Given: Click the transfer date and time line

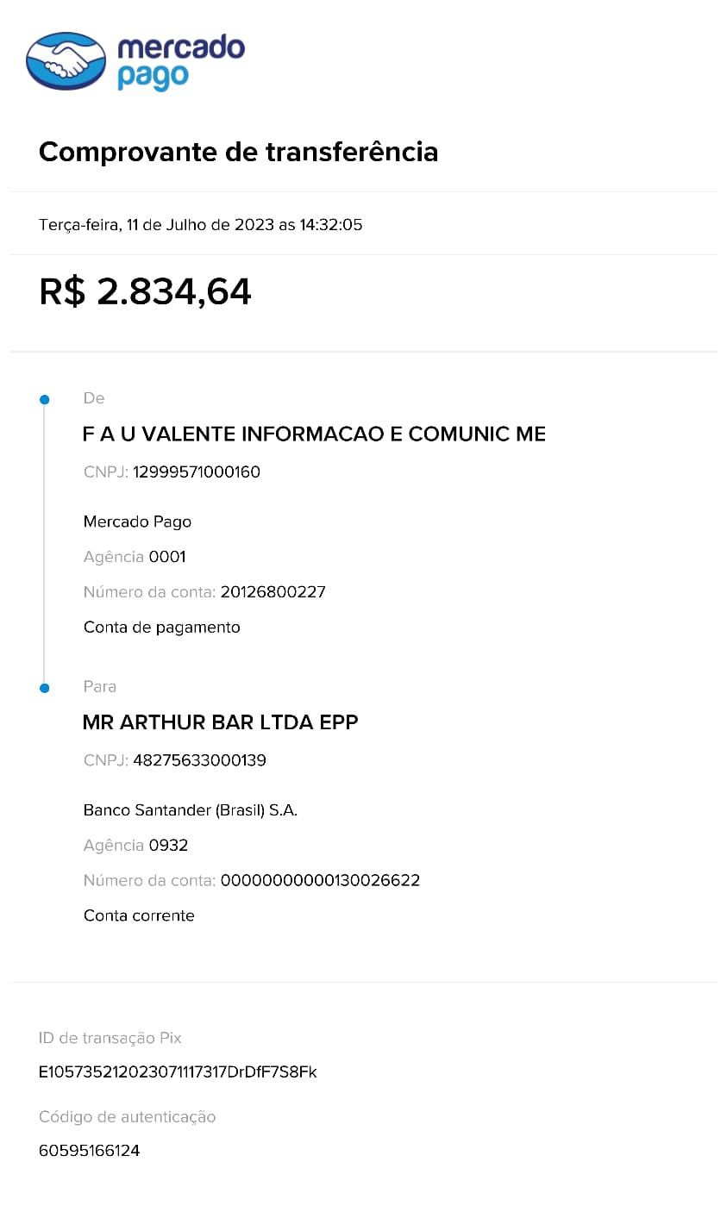Looking at the screenshot, I should tap(201, 225).
